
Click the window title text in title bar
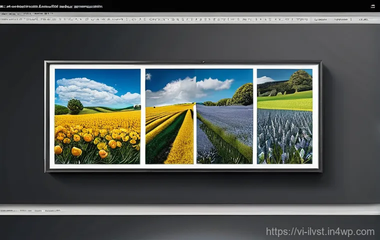(52, 6)
